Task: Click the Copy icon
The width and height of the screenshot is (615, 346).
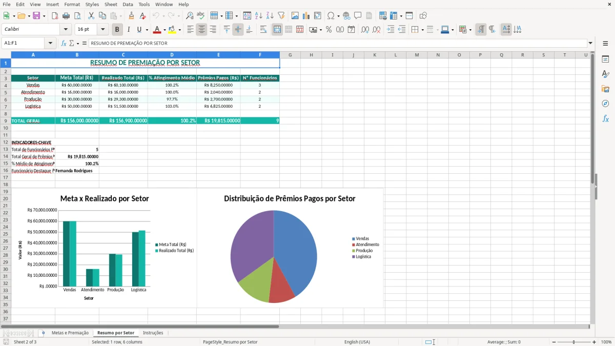Action: 102,16
